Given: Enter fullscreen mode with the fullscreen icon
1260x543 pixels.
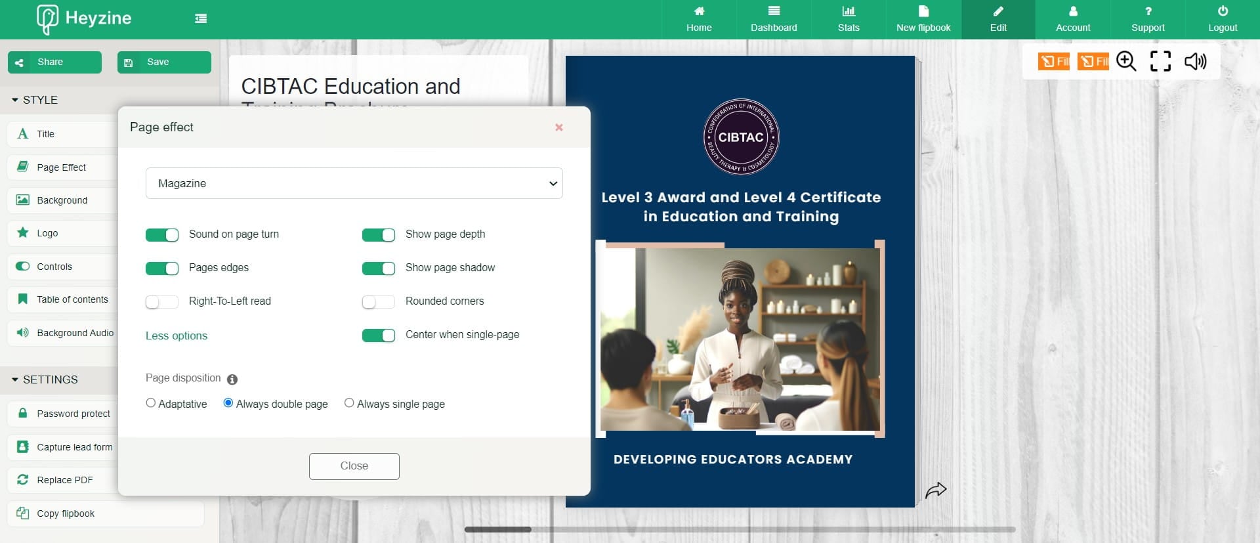Looking at the screenshot, I should click(x=1160, y=61).
